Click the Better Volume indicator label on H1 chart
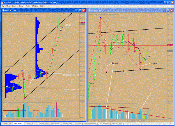Screen dimensions: 175x126 (28, 103)
